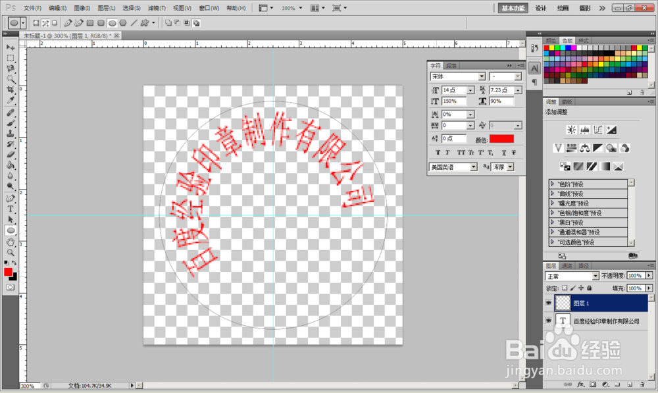The height and width of the screenshot is (393, 658).
Task: Open the font size 14点 dropdown
Action: tap(470, 90)
